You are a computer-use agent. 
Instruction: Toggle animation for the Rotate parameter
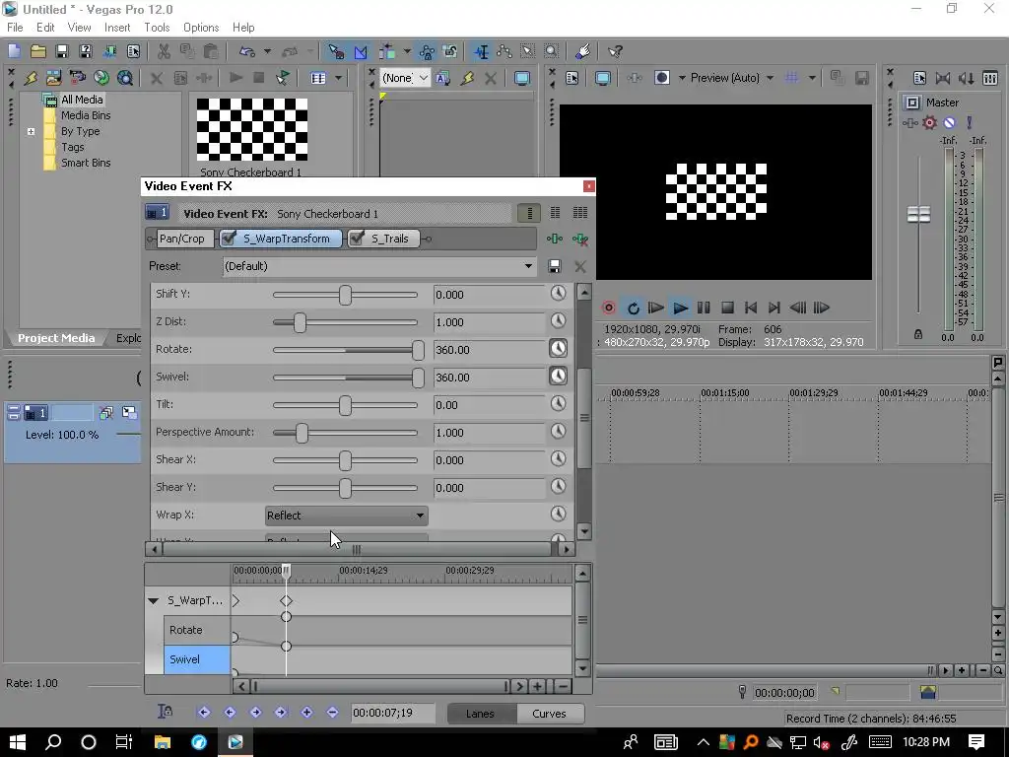pos(558,349)
